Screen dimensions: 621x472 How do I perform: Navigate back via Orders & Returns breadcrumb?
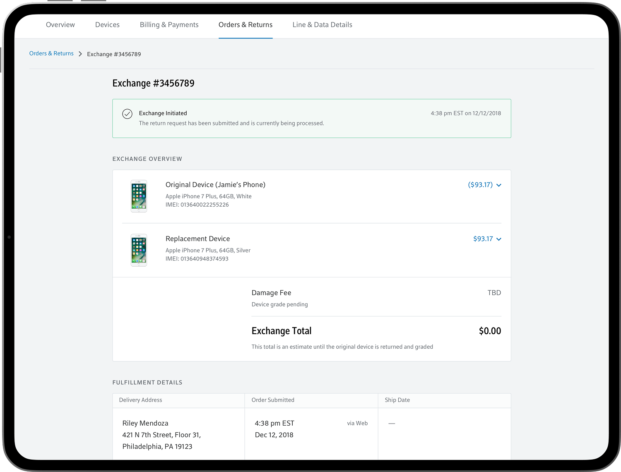point(51,53)
